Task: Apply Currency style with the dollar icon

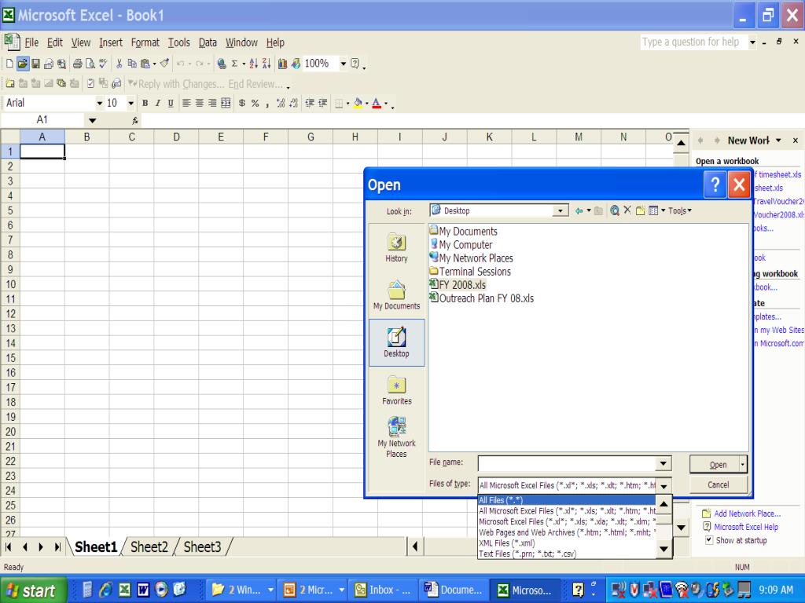Action: pos(242,103)
